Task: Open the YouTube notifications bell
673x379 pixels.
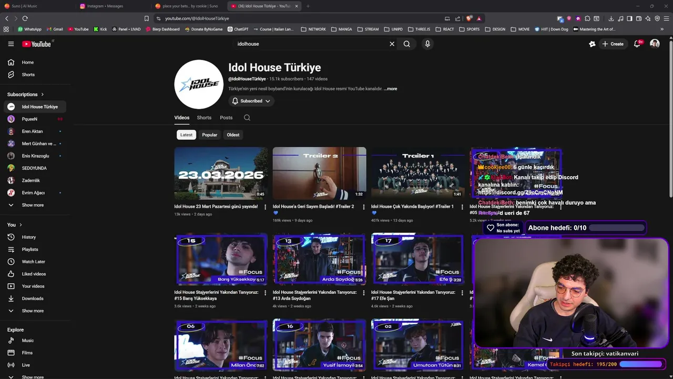Action: (x=637, y=44)
